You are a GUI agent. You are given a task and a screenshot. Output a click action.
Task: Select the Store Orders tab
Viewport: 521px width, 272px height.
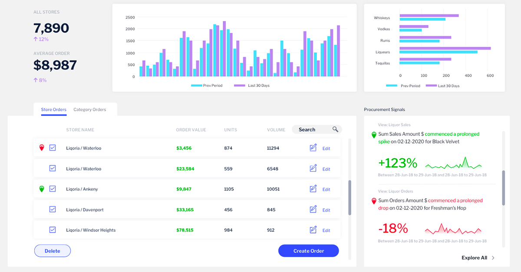click(53, 110)
